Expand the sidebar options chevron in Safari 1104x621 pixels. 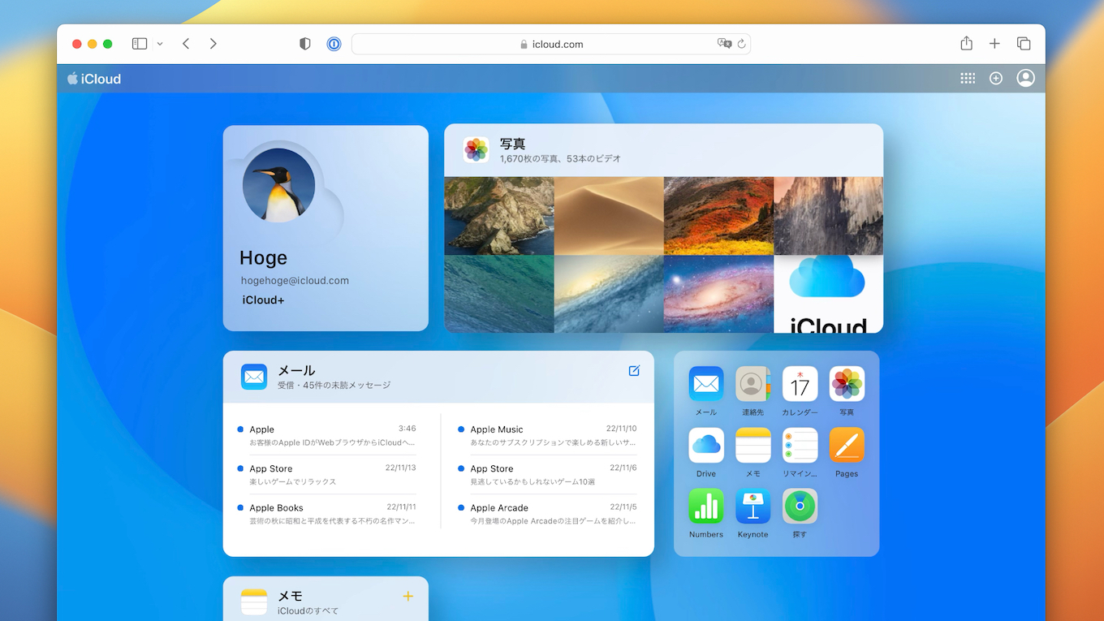tap(159, 44)
